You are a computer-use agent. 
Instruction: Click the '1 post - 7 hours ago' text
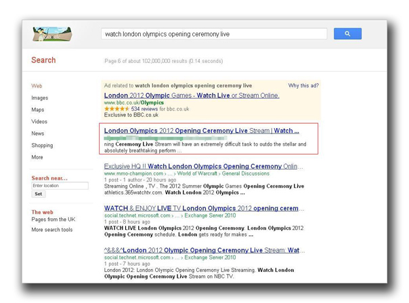(x=127, y=264)
